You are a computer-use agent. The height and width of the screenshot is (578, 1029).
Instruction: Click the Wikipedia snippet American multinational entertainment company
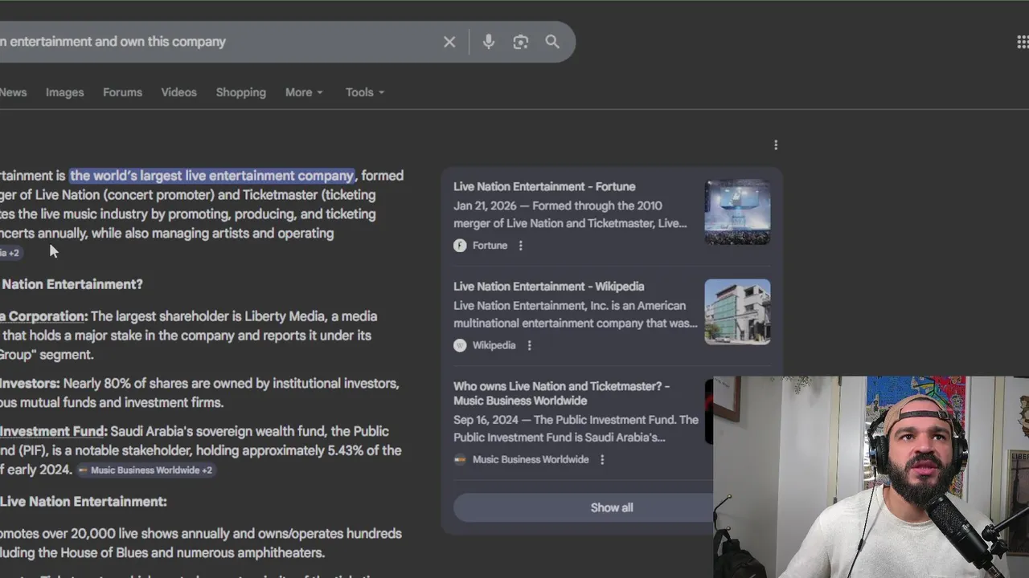click(576, 315)
